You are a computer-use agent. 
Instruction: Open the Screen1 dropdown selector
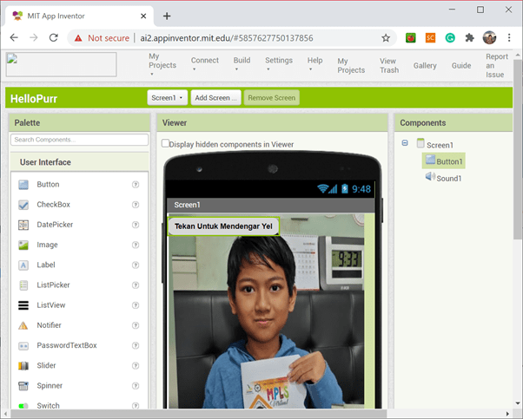click(x=167, y=98)
